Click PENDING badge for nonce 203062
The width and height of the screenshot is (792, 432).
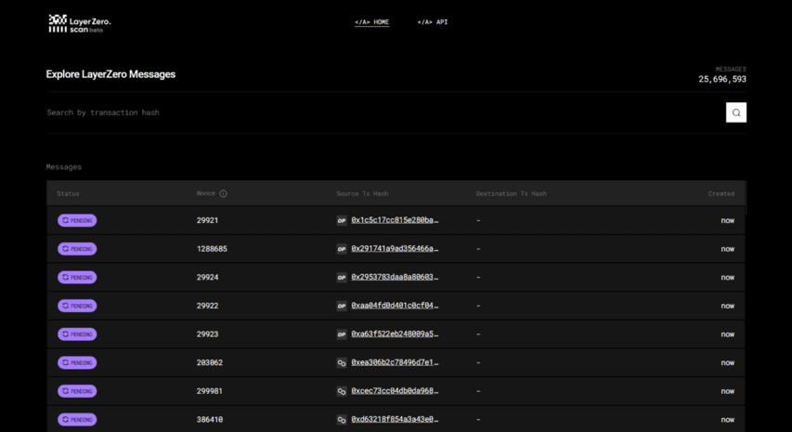click(77, 362)
